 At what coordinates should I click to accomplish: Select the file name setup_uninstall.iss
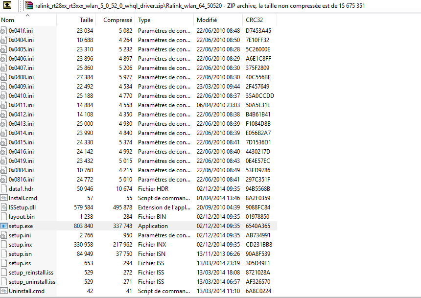click(32, 282)
